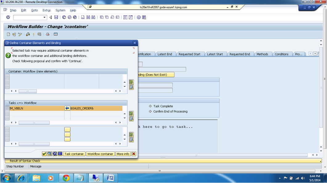Click the Save icon in the toolbar

pyautogui.click(x=55, y=18)
